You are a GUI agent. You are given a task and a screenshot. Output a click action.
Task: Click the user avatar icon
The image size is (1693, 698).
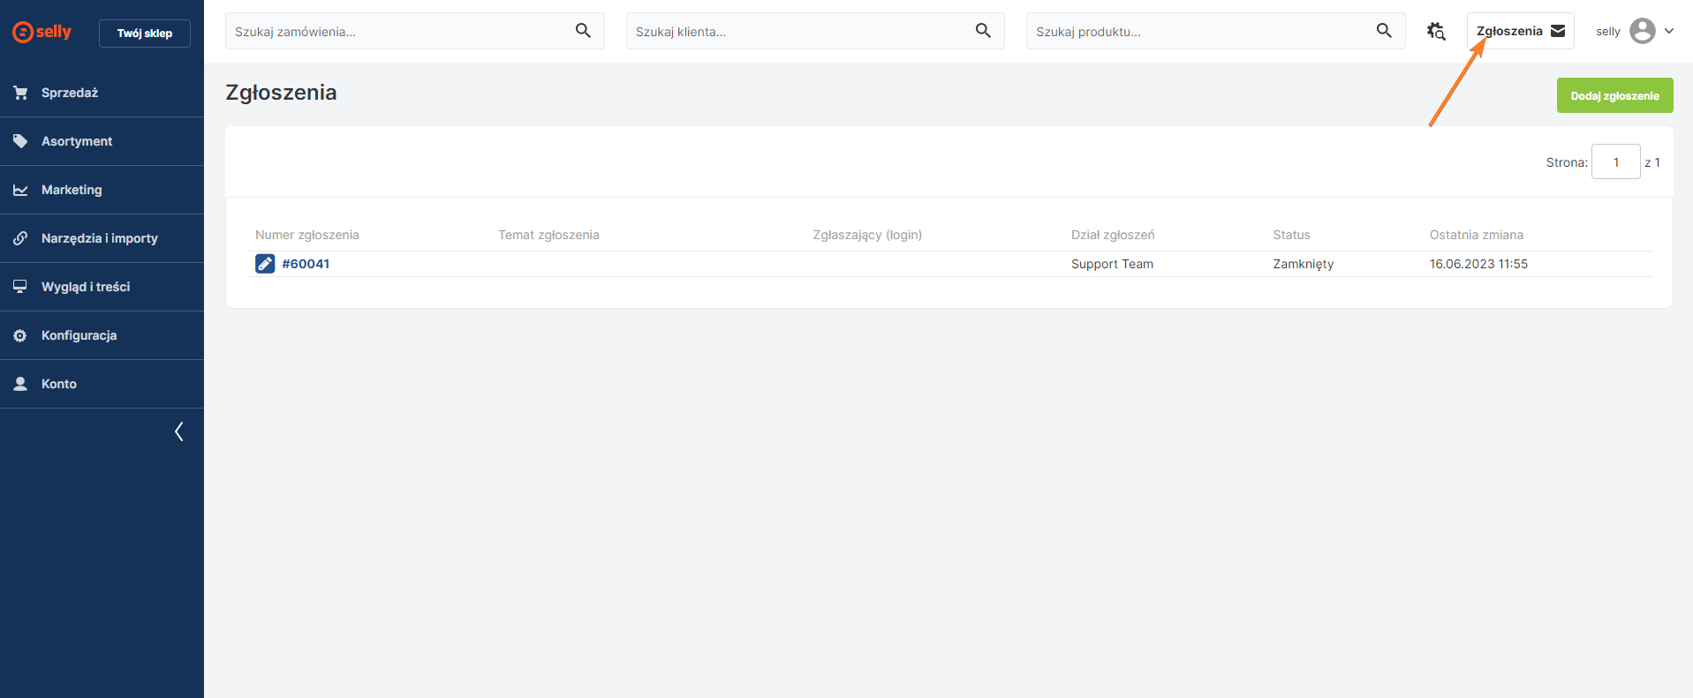[1642, 31]
